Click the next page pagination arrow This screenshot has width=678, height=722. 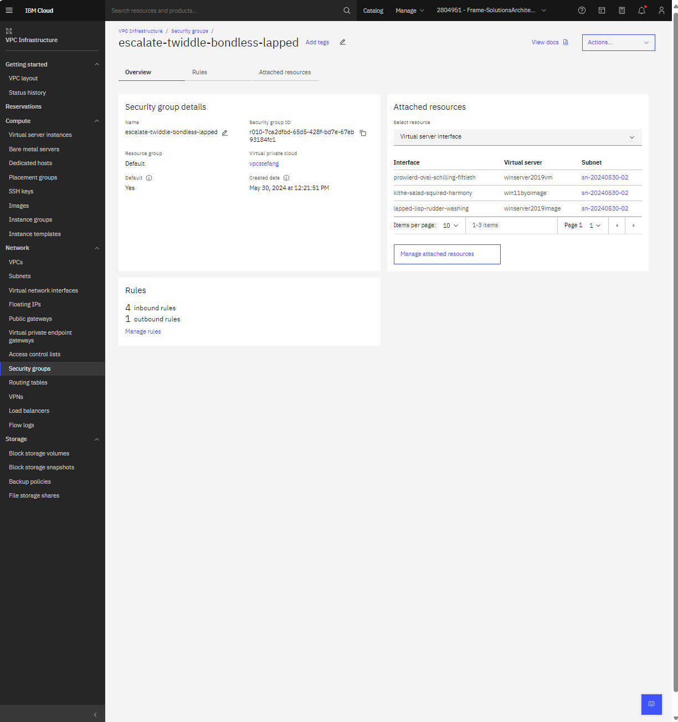pos(633,226)
